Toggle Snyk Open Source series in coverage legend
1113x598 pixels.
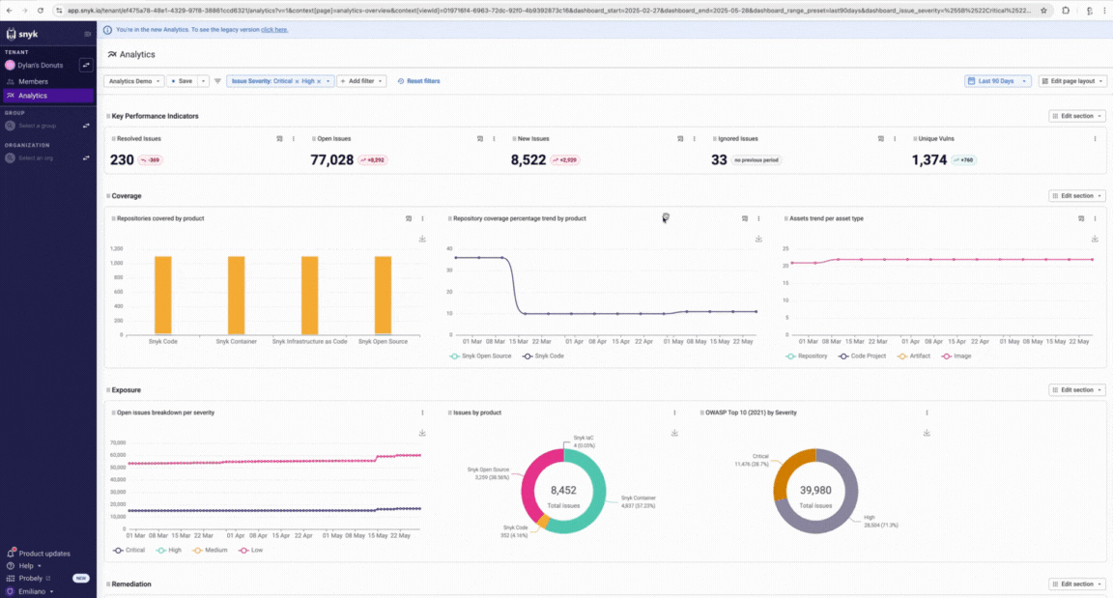[x=480, y=356]
